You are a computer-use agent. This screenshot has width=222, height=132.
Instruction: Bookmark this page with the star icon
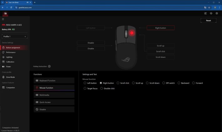click(209, 8)
